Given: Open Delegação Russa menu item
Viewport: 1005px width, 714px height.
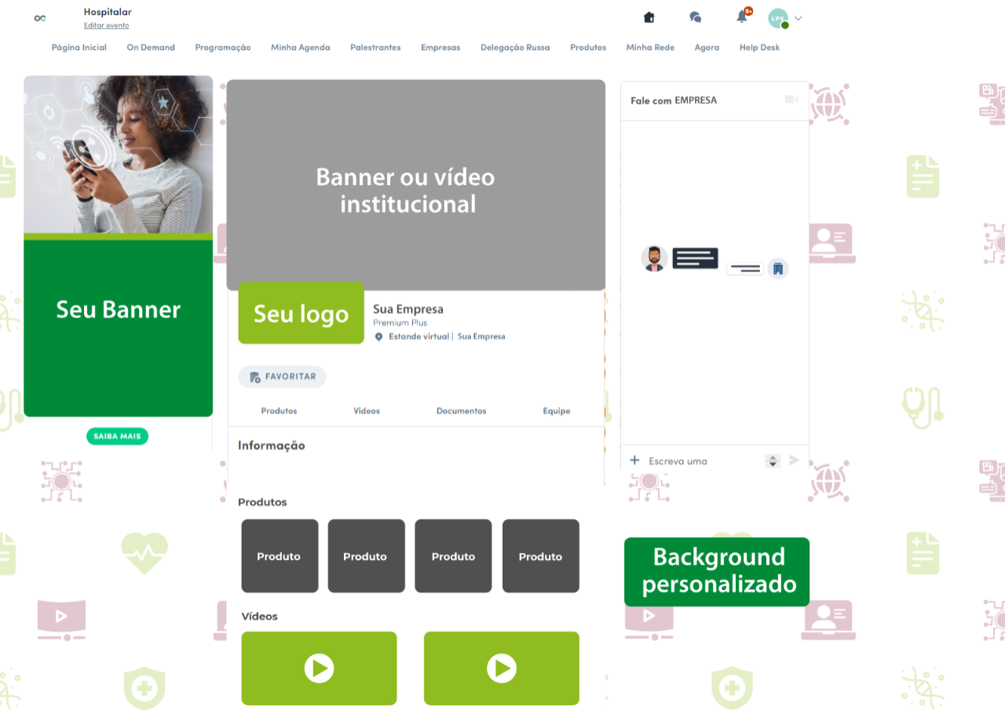Looking at the screenshot, I should click(515, 47).
